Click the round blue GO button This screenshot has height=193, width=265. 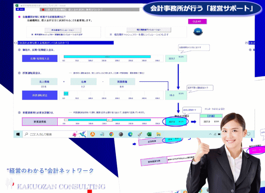(x=198, y=32)
